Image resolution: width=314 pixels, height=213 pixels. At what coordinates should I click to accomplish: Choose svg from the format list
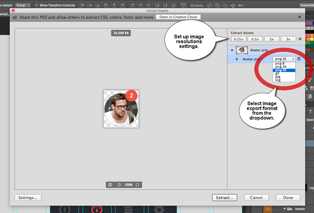tap(278, 80)
